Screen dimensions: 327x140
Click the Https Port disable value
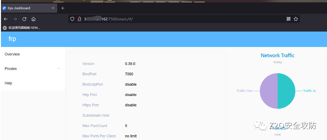pyautogui.click(x=131, y=105)
